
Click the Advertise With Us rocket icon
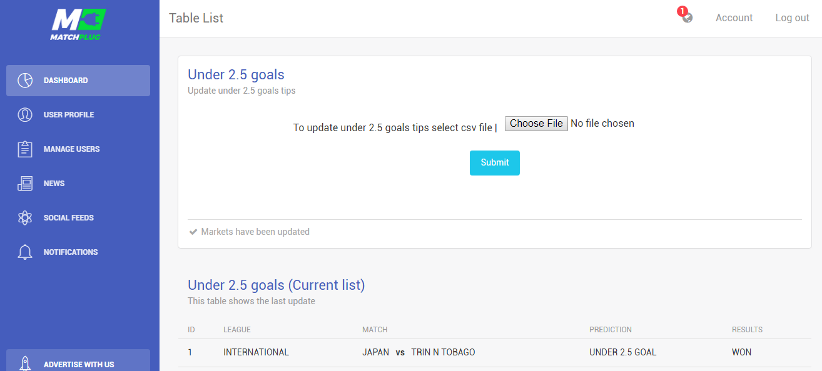coord(25,364)
